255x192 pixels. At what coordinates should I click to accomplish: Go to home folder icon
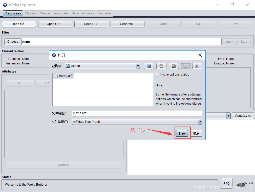161,66
